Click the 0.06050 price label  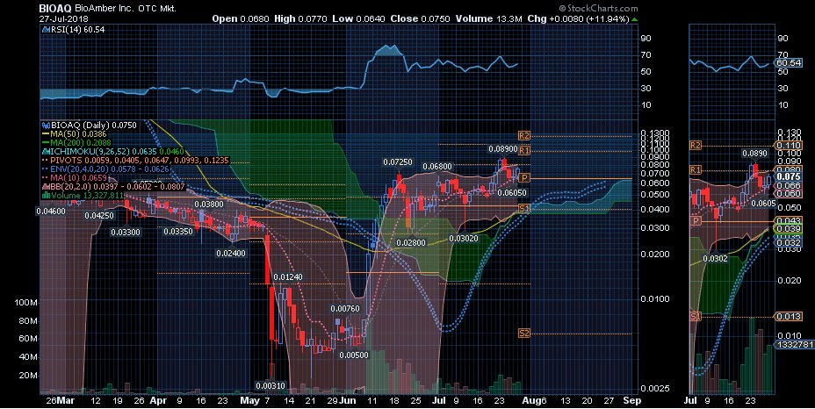click(512, 193)
